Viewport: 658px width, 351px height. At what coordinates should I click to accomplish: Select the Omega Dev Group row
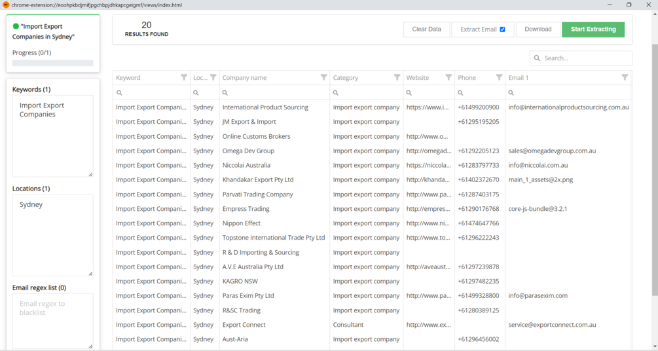(x=248, y=151)
